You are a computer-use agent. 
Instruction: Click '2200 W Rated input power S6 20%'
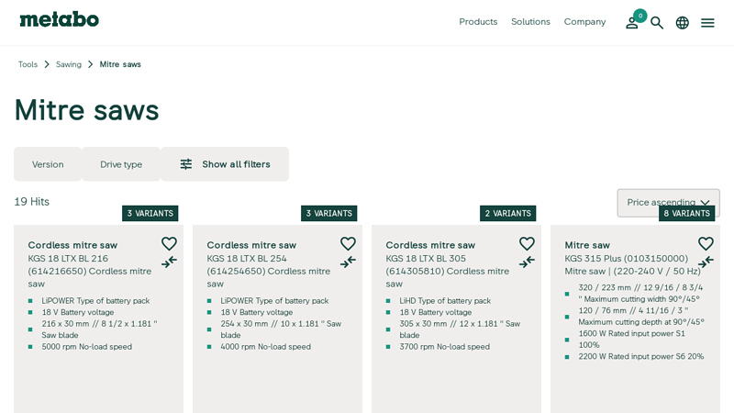tap(640, 356)
